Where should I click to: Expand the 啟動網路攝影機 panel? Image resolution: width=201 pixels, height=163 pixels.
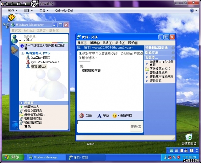point(173,48)
